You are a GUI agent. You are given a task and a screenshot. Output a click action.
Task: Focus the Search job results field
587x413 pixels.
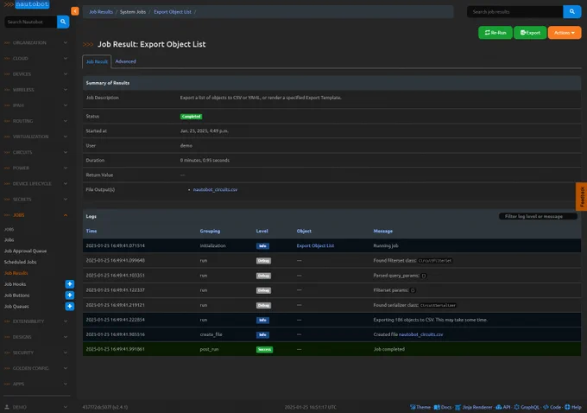click(x=515, y=11)
